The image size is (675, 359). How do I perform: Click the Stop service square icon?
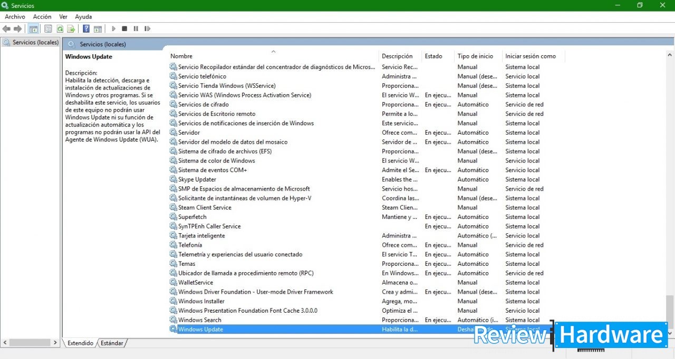(x=124, y=29)
